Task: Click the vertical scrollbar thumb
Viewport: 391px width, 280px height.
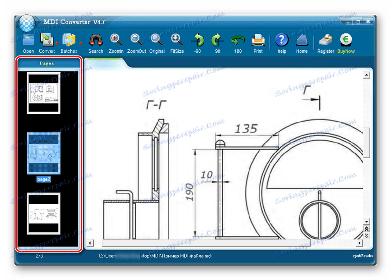Action: pos(366,142)
